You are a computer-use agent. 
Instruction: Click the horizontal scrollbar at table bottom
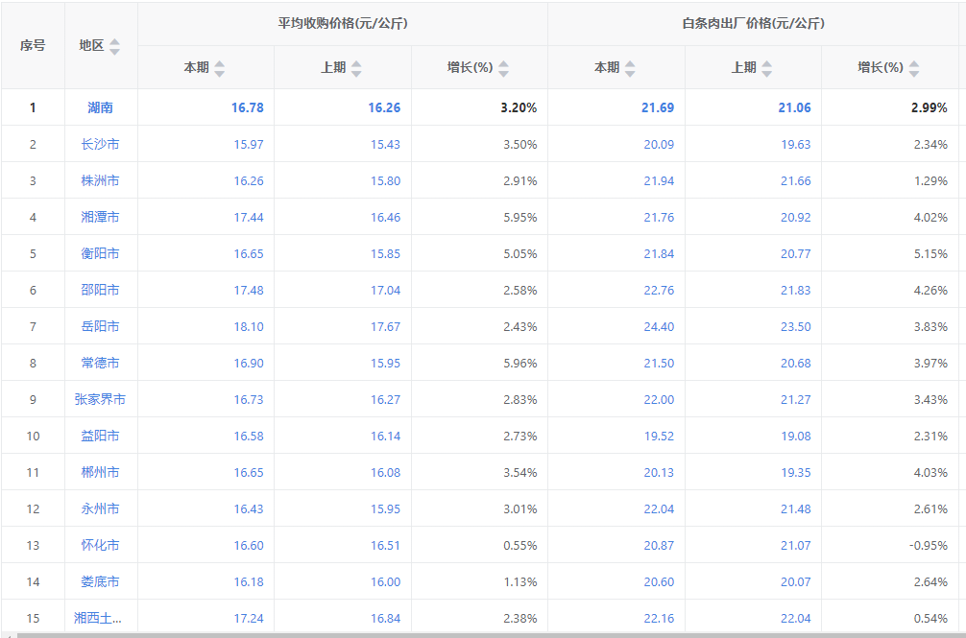click(x=480, y=634)
